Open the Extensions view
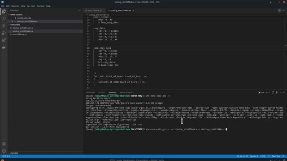The width and height of the screenshot is (287, 161). point(4,40)
